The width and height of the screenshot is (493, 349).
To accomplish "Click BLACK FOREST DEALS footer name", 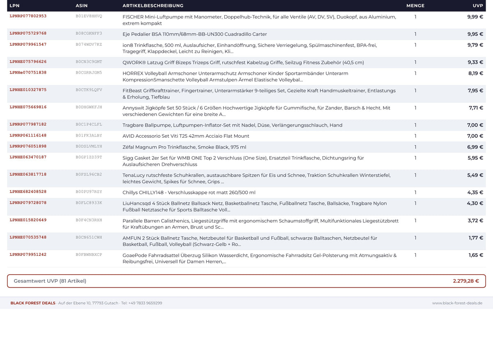I will (33, 303).
